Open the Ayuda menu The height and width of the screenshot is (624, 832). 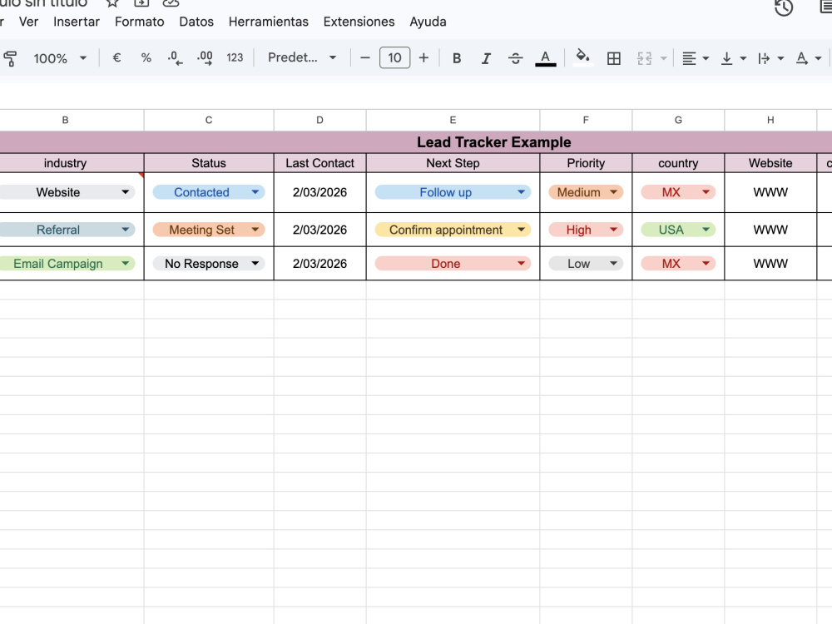pyautogui.click(x=428, y=22)
